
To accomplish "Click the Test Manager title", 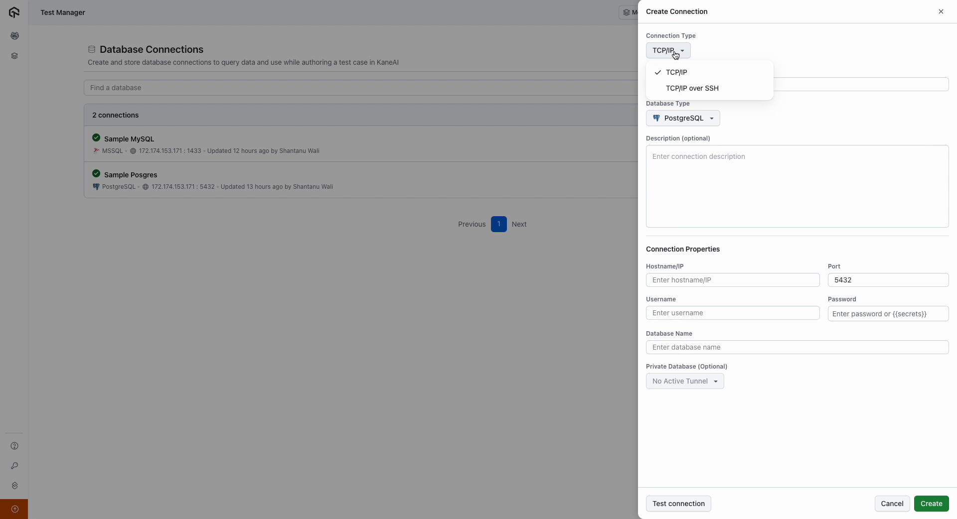I will click(63, 12).
